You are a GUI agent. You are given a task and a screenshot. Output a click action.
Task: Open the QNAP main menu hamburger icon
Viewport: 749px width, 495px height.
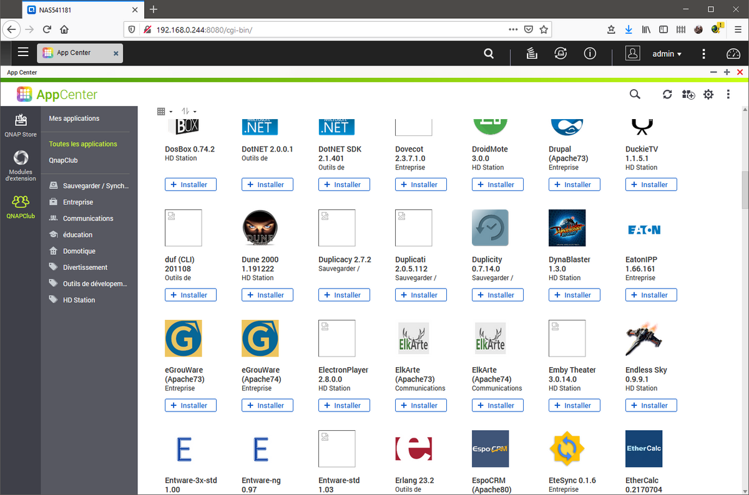(x=23, y=52)
